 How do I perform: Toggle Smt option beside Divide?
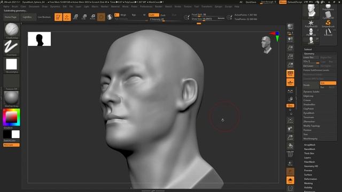[x=328, y=83]
